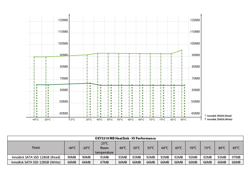
Task: Select the legend label Innodisk 256GB (Write)
Action: 219,119
